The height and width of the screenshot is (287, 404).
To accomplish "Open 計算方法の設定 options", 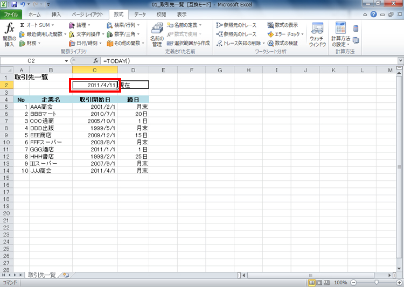I will click(x=340, y=35).
